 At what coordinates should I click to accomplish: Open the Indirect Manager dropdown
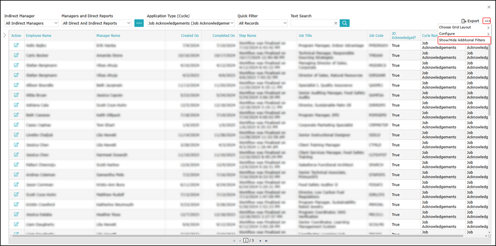31,23
